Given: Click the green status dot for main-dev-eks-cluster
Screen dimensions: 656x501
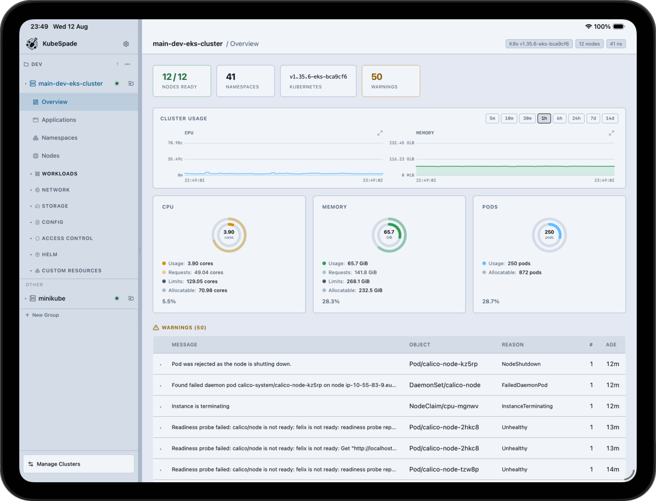Looking at the screenshot, I should click(117, 84).
